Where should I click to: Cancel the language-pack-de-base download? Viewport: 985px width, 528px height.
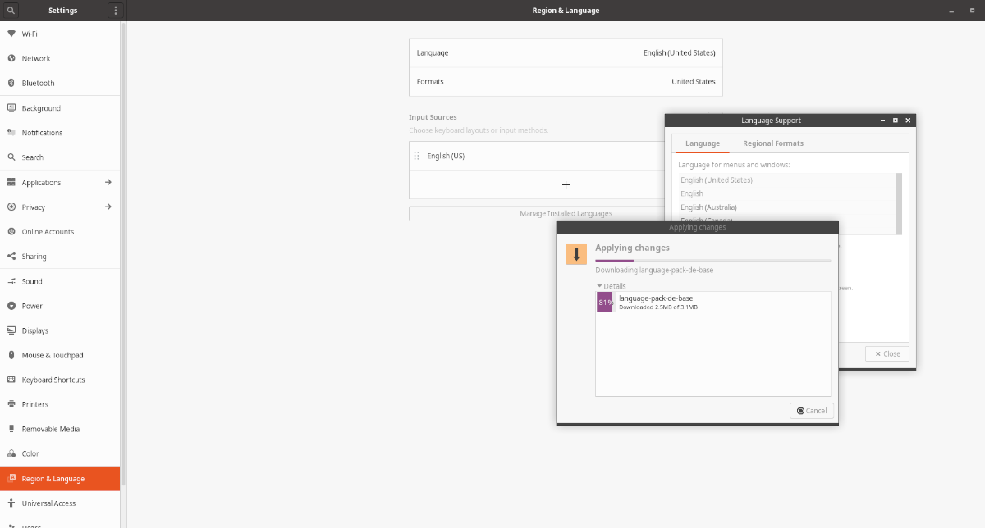pos(811,410)
